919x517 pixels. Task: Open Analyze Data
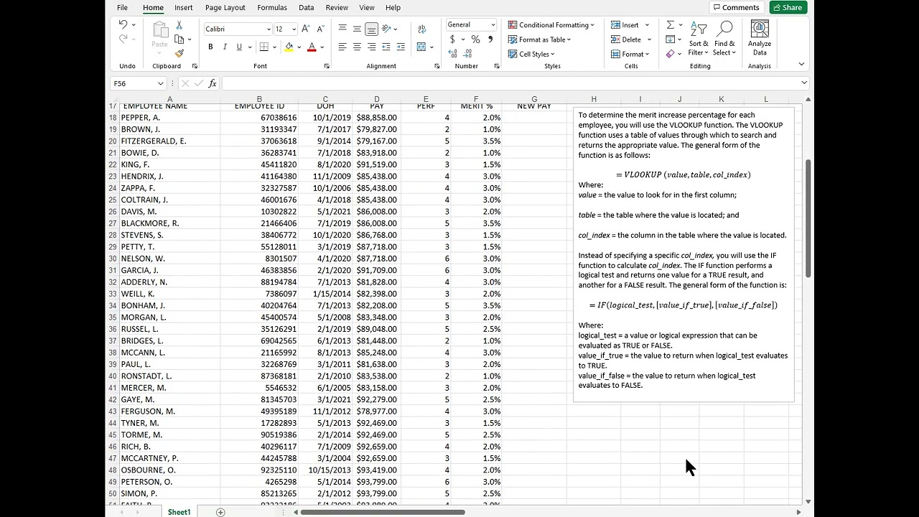point(760,39)
